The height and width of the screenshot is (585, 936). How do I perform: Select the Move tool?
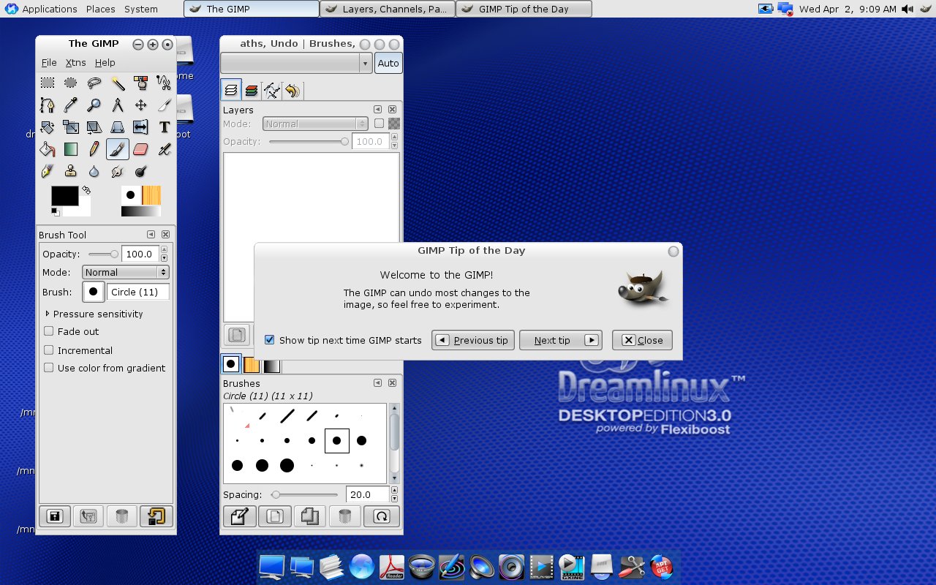click(x=141, y=105)
